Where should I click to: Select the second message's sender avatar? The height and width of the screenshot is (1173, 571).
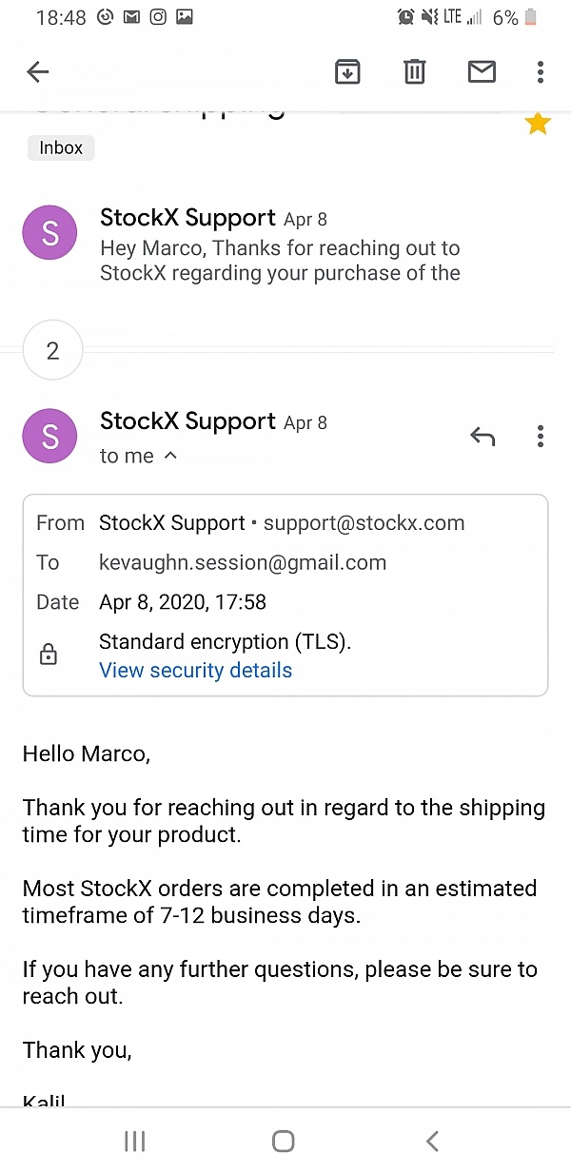tap(49, 436)
